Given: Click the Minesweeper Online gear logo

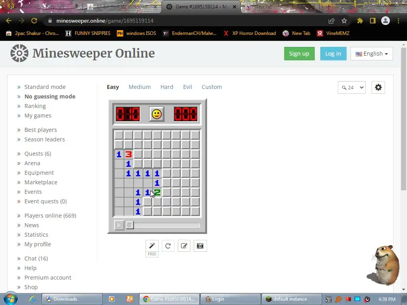Looking at the screenshot, I should point(19,53).
